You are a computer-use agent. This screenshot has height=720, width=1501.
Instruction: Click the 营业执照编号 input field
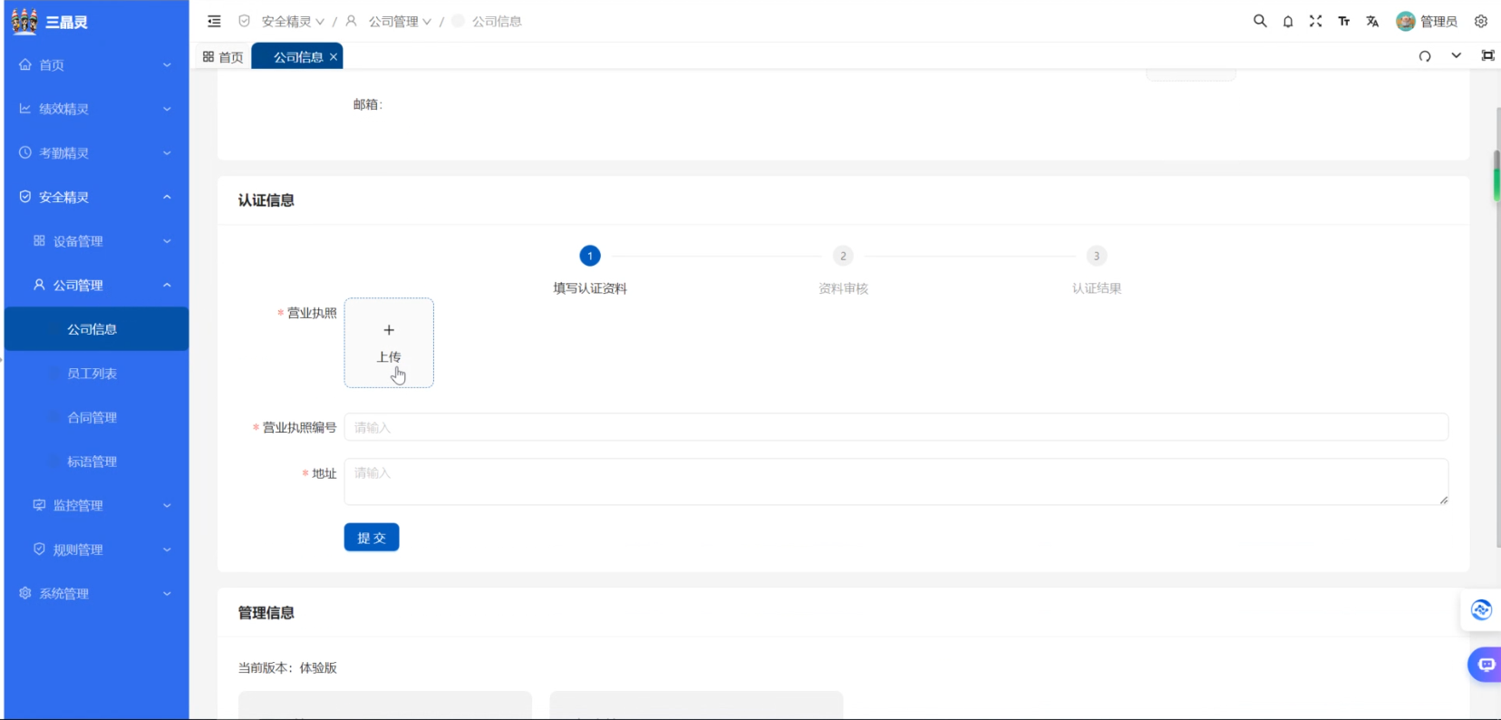click(x=895, y=427)
